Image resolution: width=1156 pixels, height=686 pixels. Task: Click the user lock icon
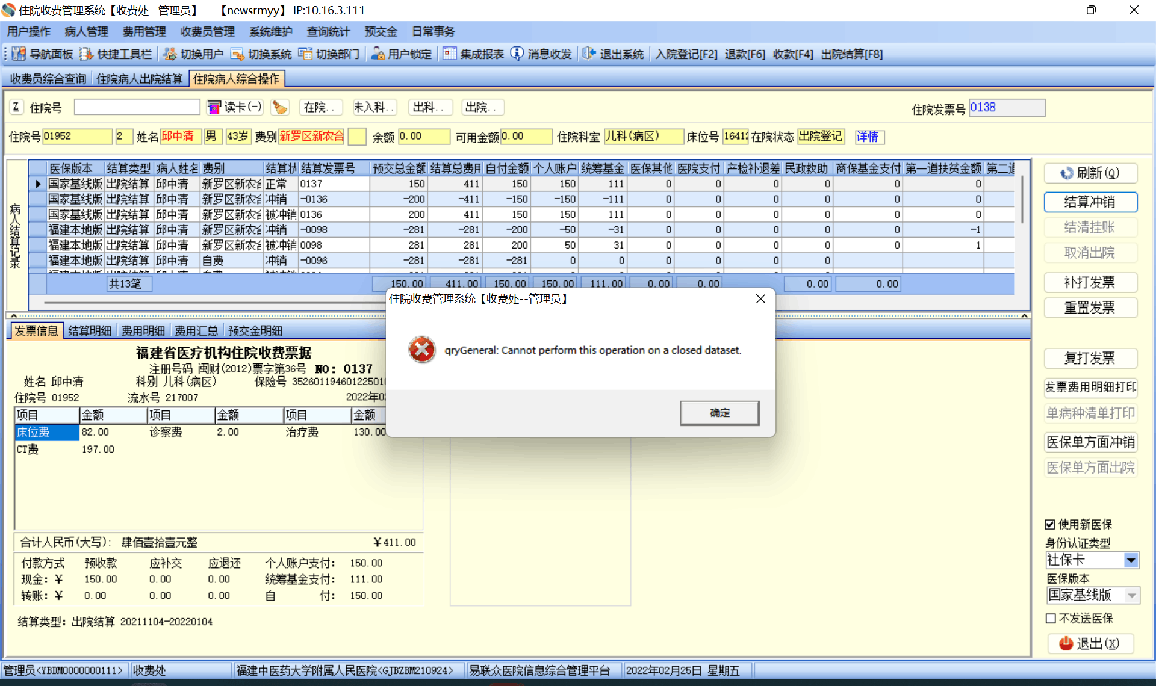[x=378, y=54]
